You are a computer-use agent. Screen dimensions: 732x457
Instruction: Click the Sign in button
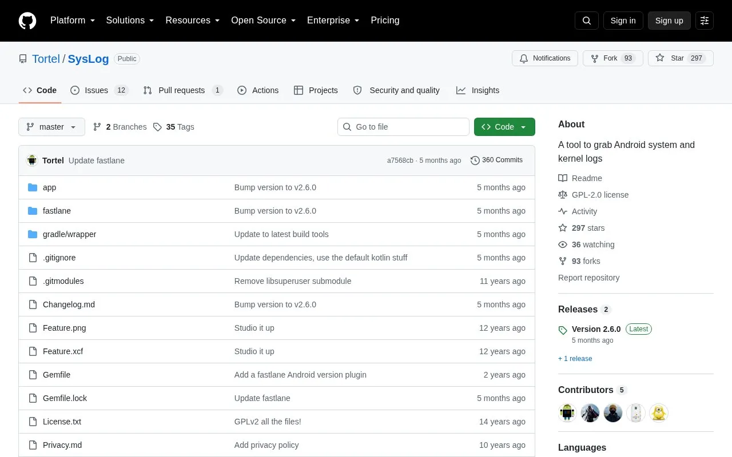623,21
